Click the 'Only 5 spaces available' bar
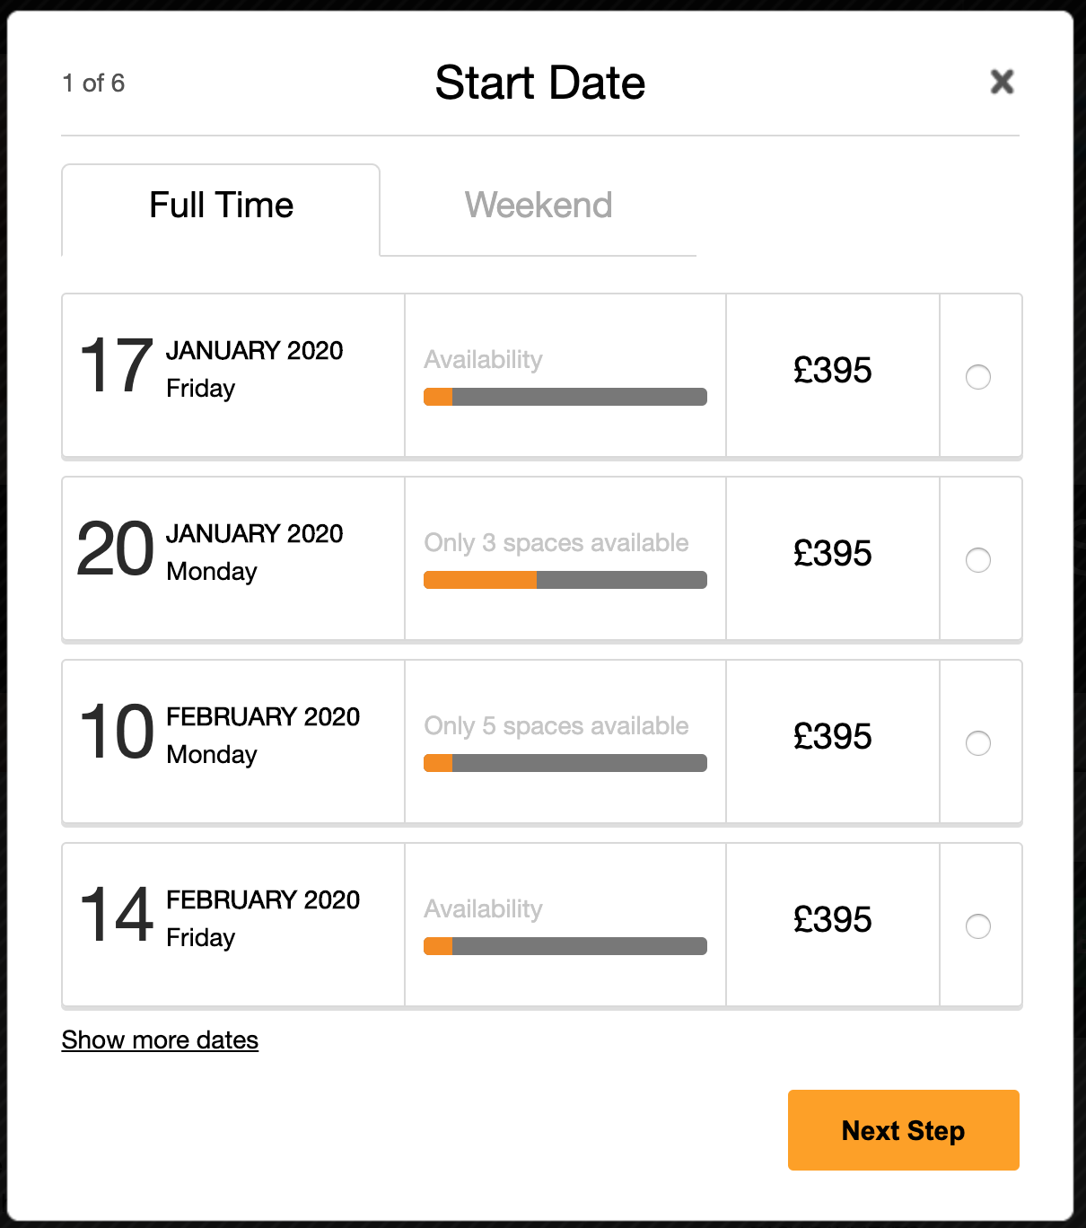This screenshot has height=1228, width=1086. click(x=565, y=763)
